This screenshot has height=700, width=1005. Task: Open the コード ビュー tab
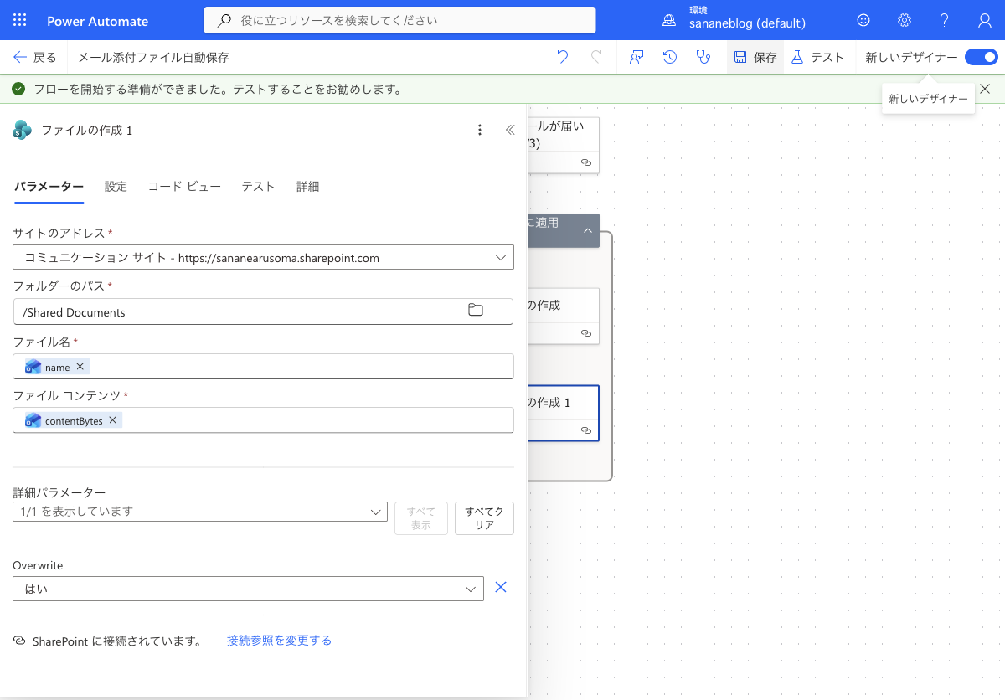point(184,187)
